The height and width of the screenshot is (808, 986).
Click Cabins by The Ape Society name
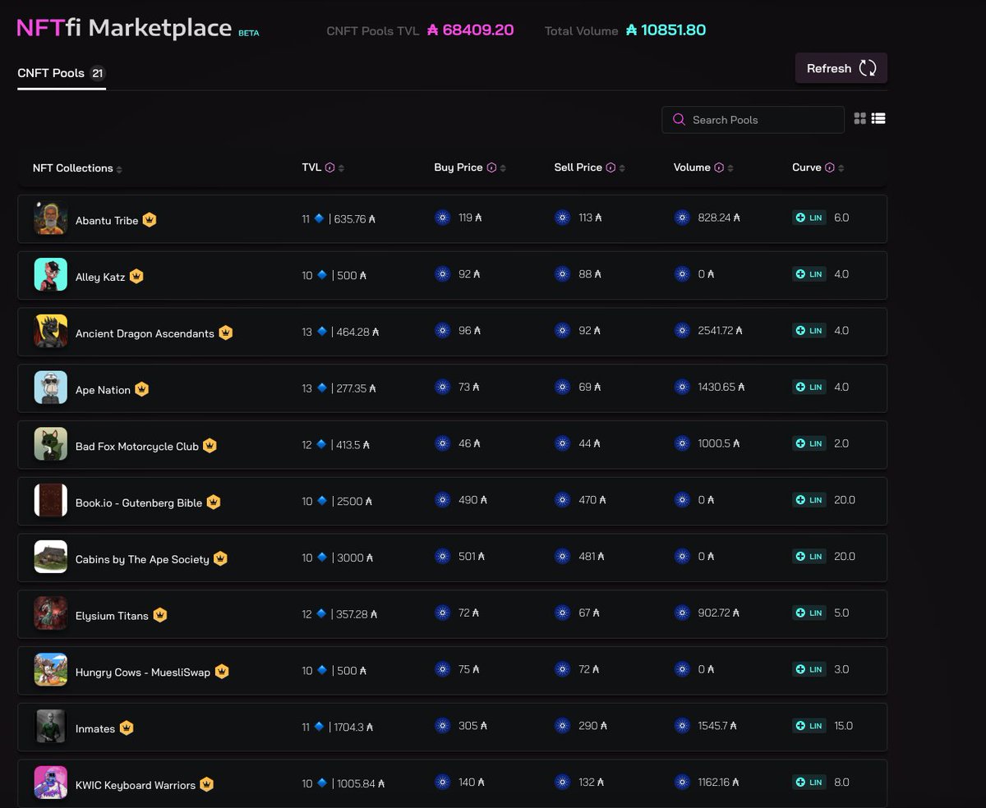point(142,559)
